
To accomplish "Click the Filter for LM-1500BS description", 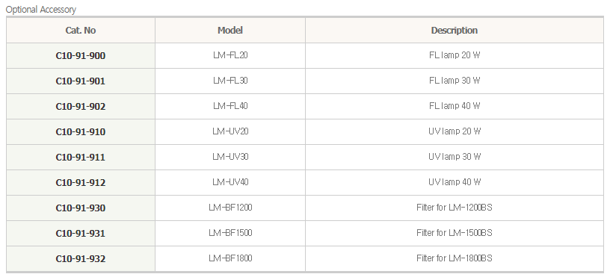I will pos(455,233).
